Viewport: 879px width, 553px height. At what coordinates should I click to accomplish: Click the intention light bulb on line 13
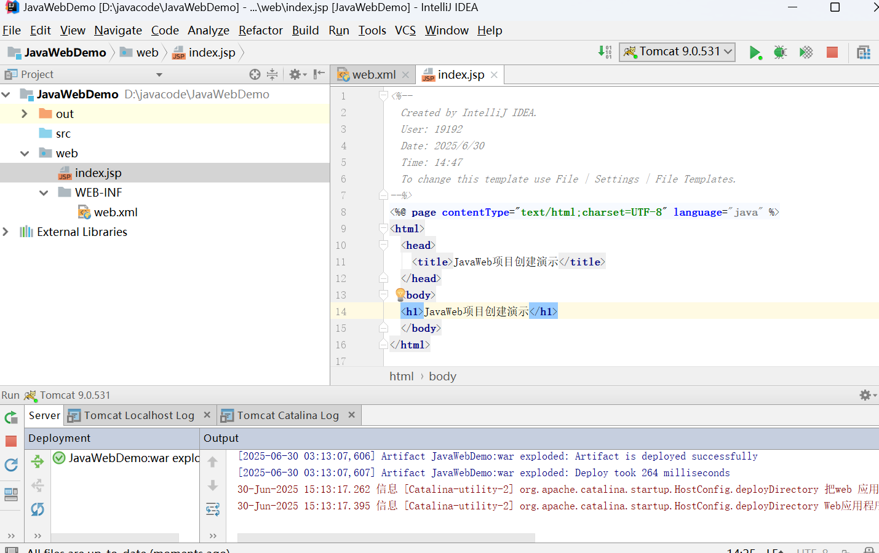pyautogui.click(x=400, y=294)
